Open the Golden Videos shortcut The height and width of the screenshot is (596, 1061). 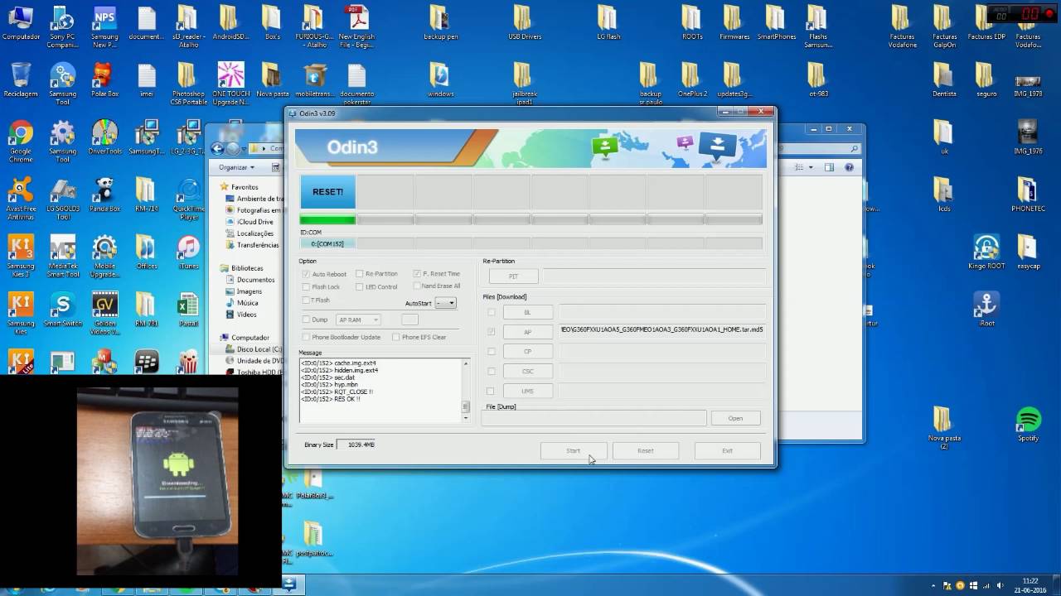point(104,313)
